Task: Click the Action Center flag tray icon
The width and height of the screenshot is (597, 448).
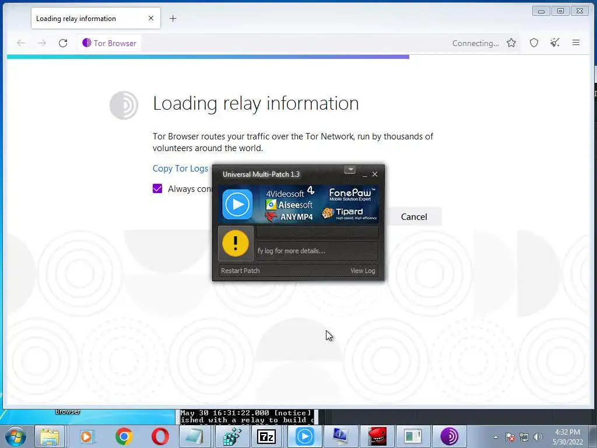Action: (510, 437)
